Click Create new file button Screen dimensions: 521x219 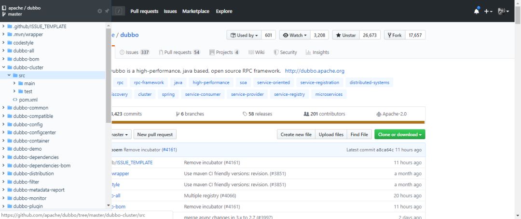(x=296, y=134)
